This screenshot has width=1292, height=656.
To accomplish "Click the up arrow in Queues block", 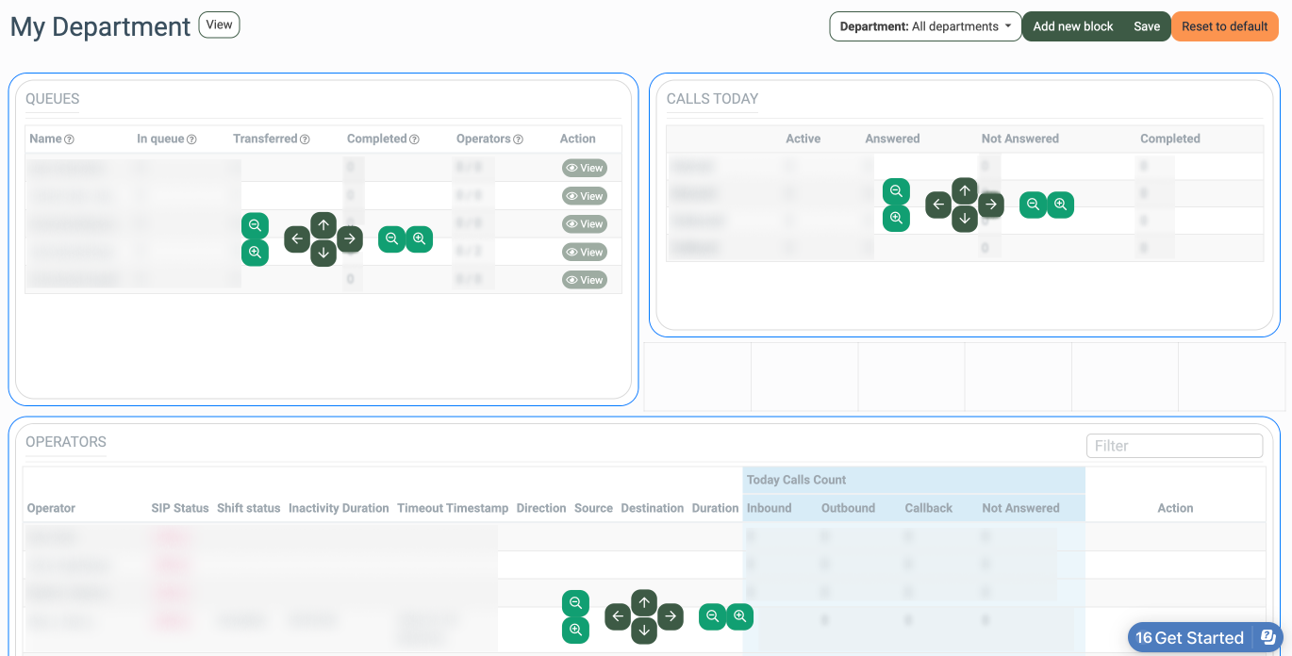I will click(x=323, y=225).
